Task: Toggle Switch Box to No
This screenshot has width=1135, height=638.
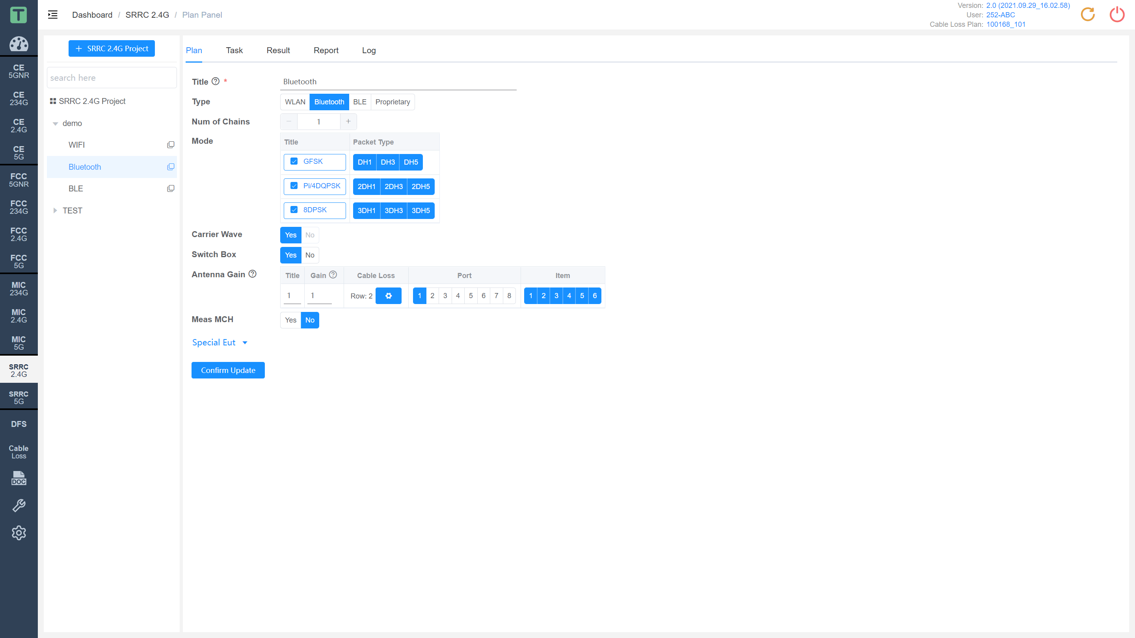Action: point(309,255)
